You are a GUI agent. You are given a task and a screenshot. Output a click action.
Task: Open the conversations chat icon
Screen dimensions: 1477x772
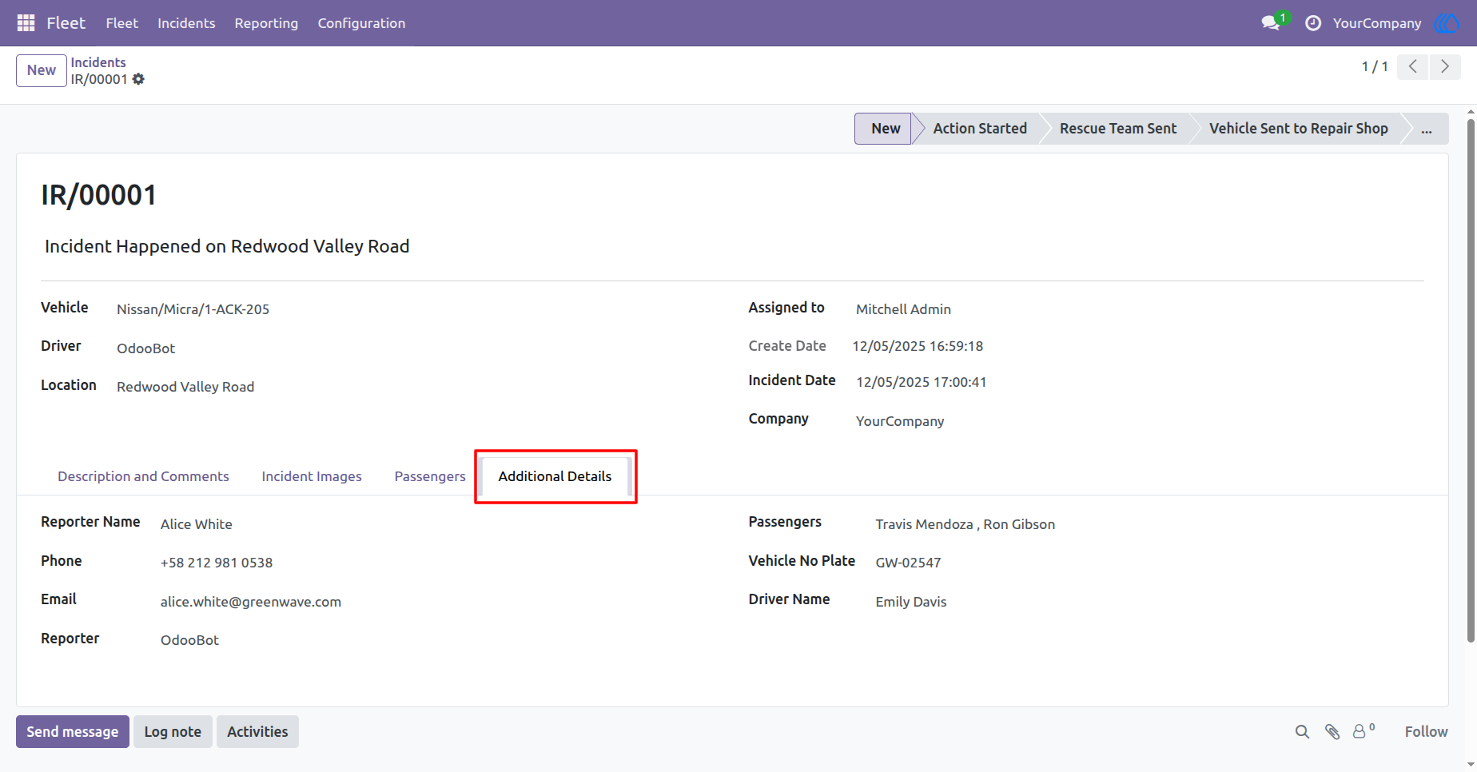click(x=1271, y=23)
